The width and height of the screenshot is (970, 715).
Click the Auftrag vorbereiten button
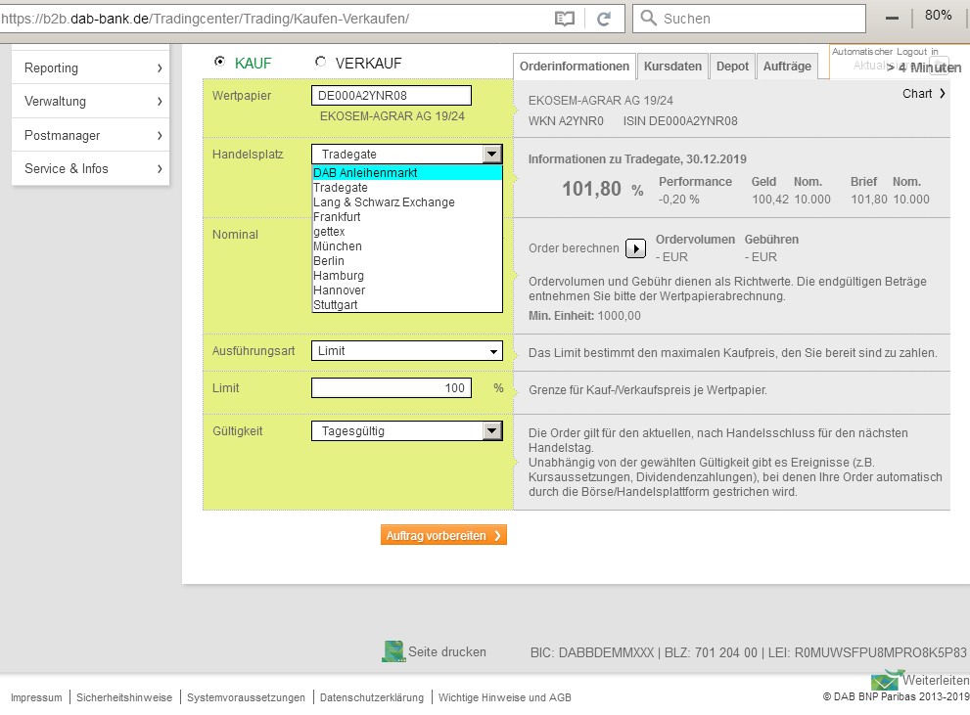pyautogui.click(x=443, y=535)
